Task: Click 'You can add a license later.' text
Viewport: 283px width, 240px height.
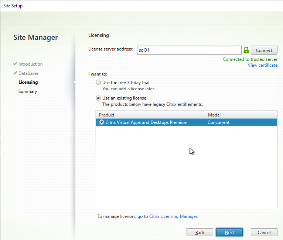Action: click(x=129, y=89)
